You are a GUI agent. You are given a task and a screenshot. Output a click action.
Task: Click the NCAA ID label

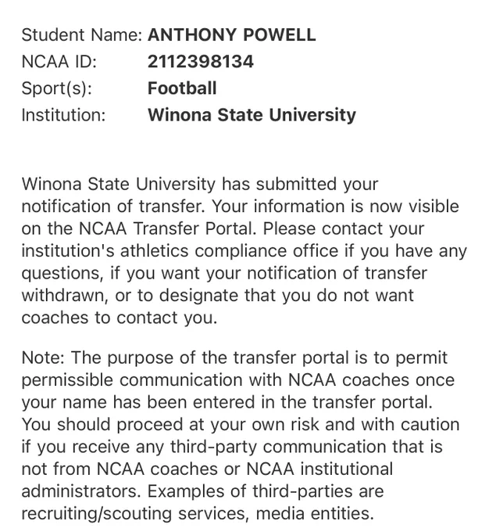click(59, 61)
